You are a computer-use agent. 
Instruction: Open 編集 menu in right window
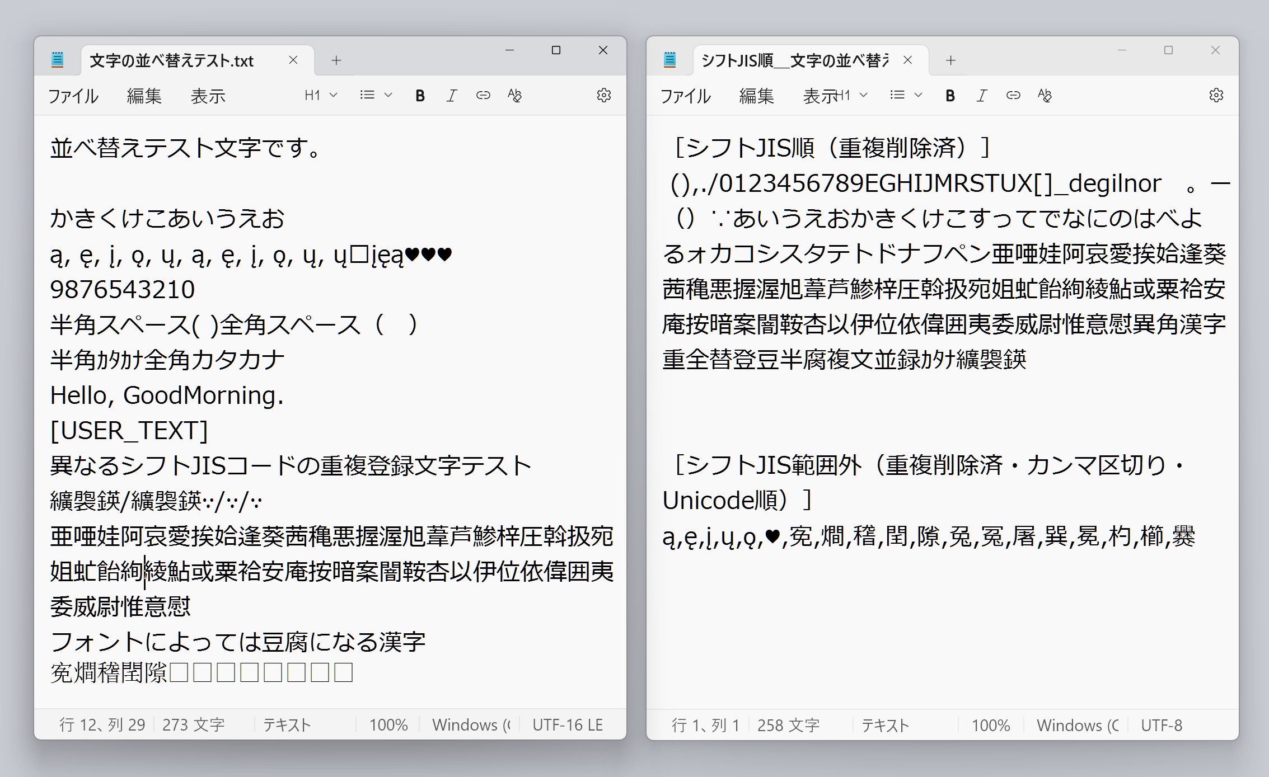point(756,96)
